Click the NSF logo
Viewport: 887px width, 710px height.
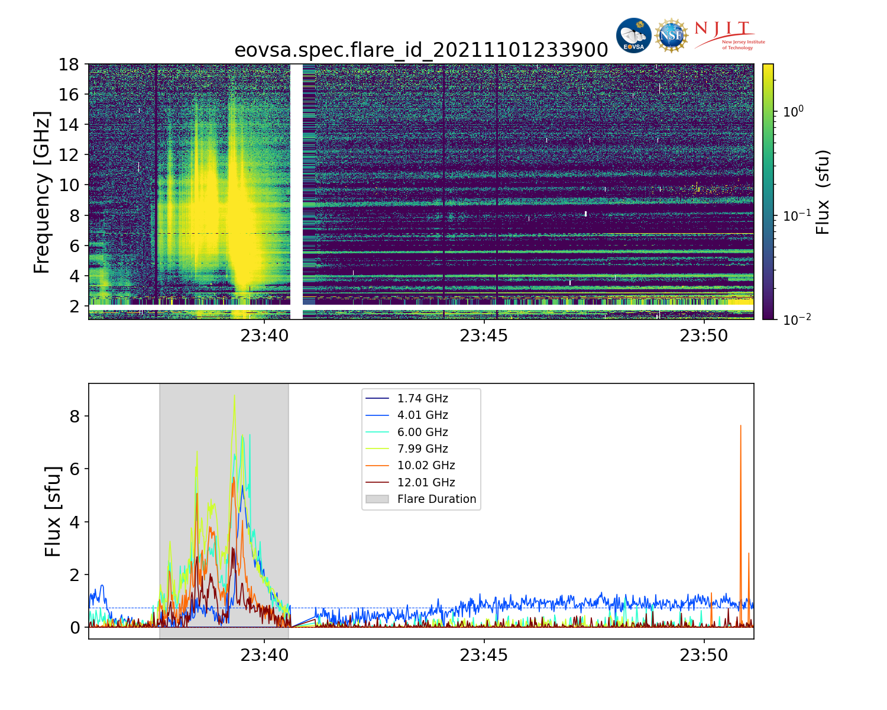coord(672,35)
